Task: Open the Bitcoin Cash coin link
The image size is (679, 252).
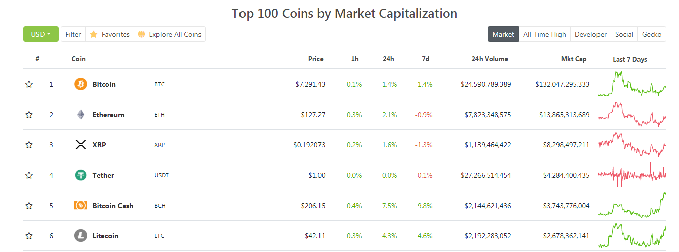Action: point(113,206)
